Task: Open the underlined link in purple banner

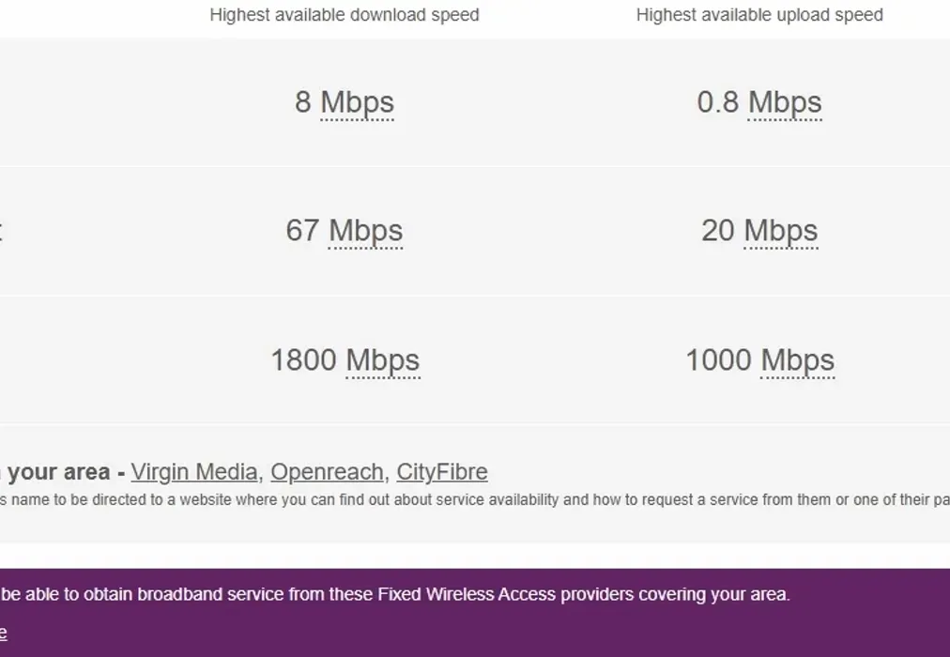Action: (3, 634)
